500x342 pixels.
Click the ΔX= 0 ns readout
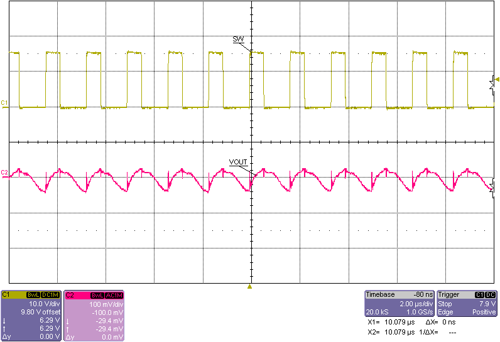(x=441, y=323)
